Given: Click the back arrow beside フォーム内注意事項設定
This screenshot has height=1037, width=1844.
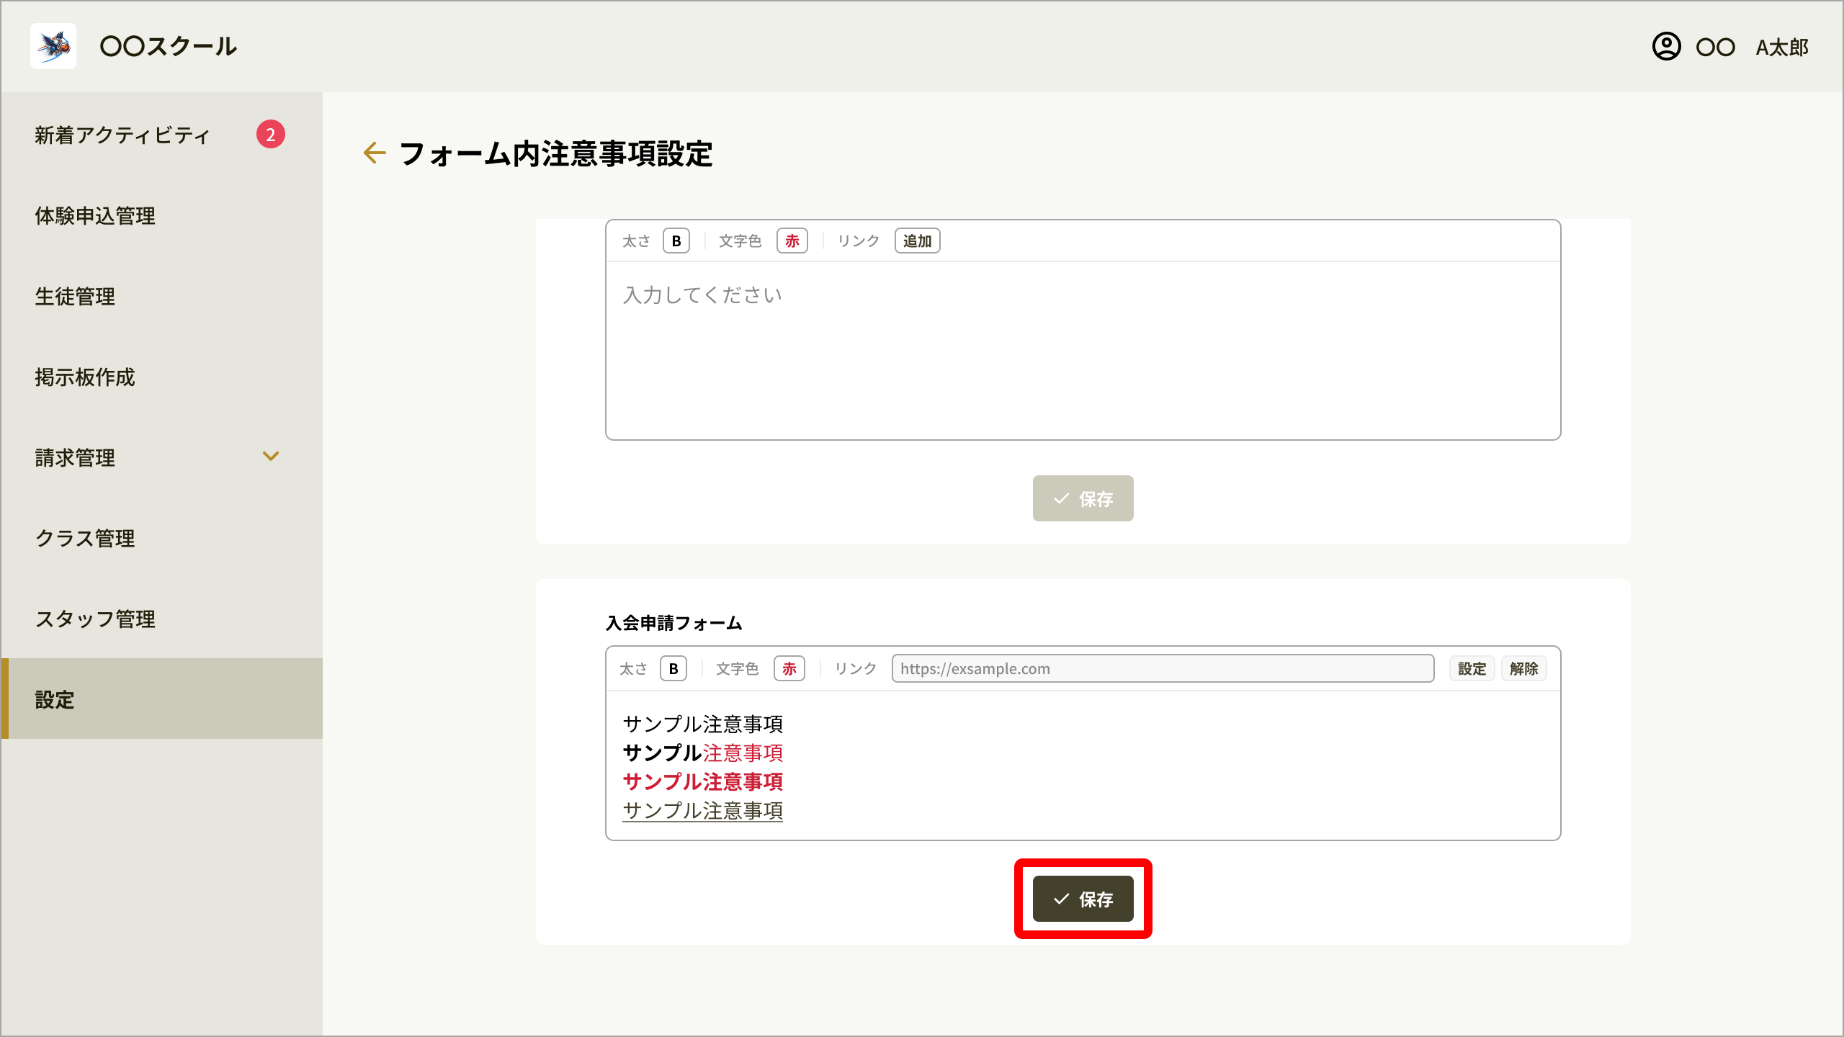Looking at the screenshot, I should coord(374,153).
